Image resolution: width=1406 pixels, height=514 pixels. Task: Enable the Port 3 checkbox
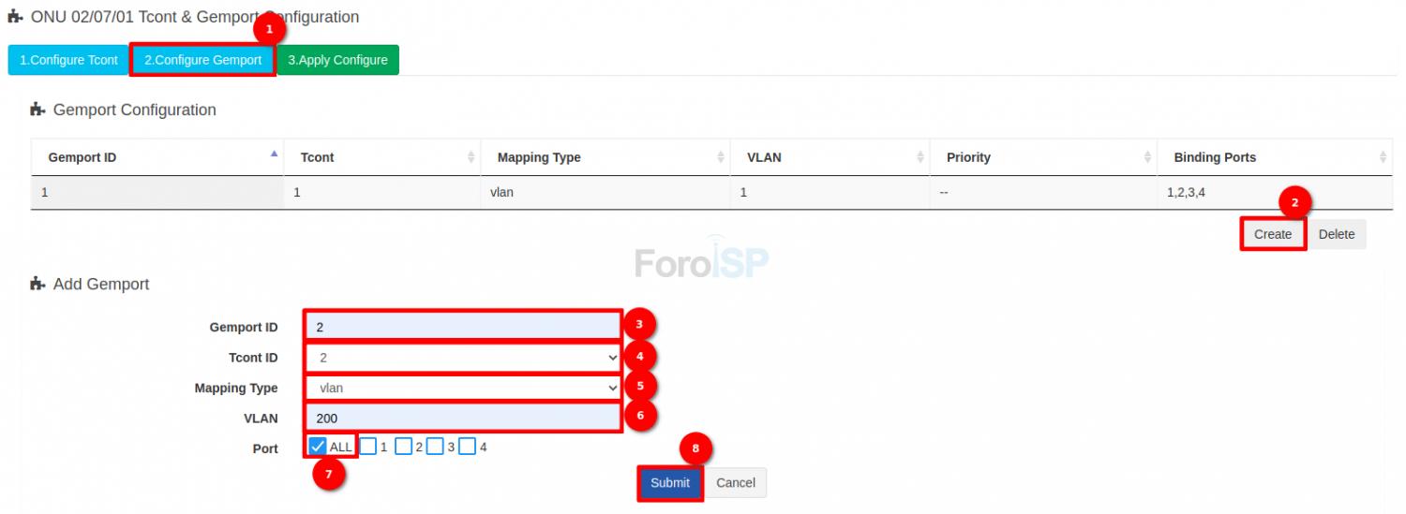tap(435, 447)
